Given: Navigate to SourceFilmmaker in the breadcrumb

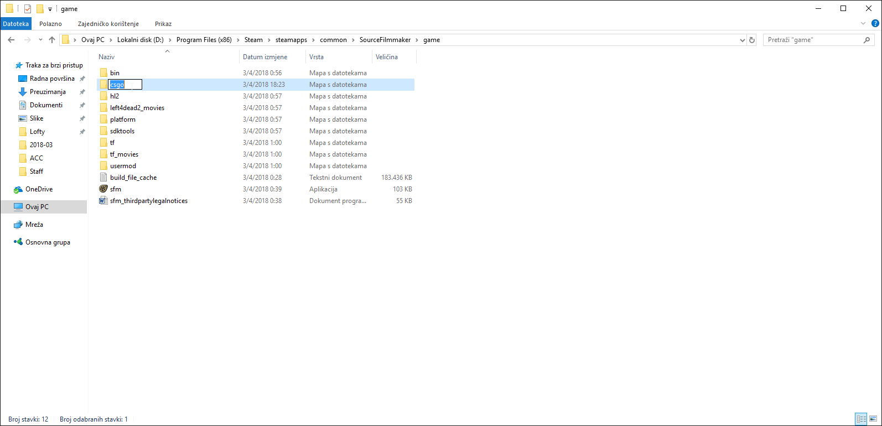Looking at the screenshot, I should click(385, 40).
